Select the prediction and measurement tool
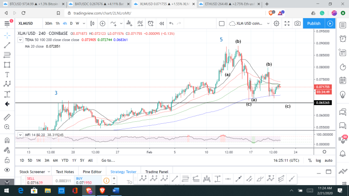 (x=7, y=94)
